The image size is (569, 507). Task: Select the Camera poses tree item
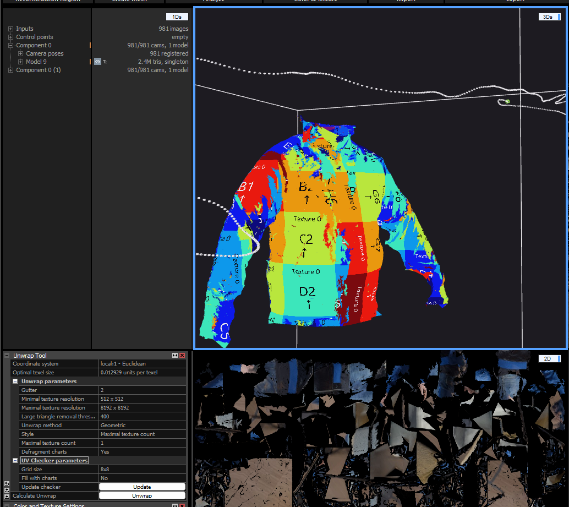[45, 53]
